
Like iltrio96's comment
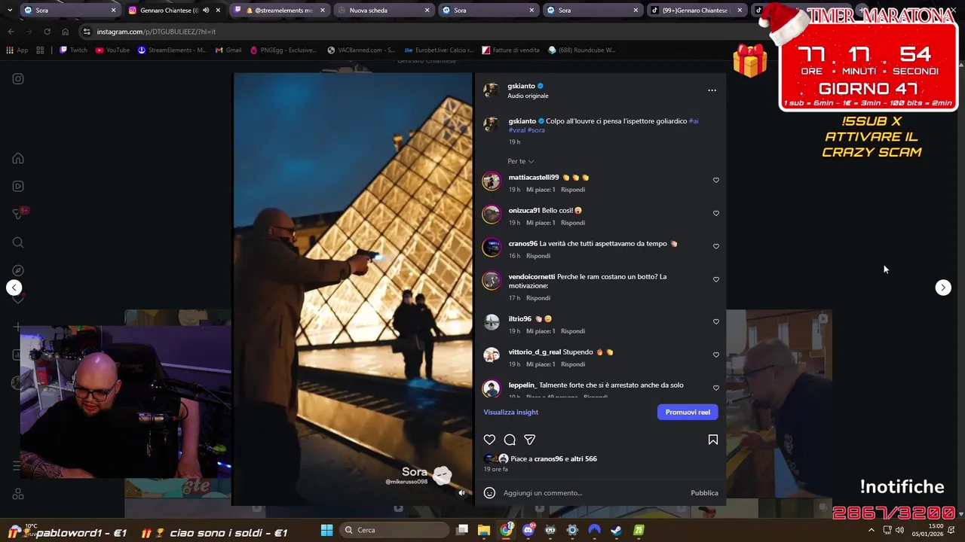coord(716,321)
